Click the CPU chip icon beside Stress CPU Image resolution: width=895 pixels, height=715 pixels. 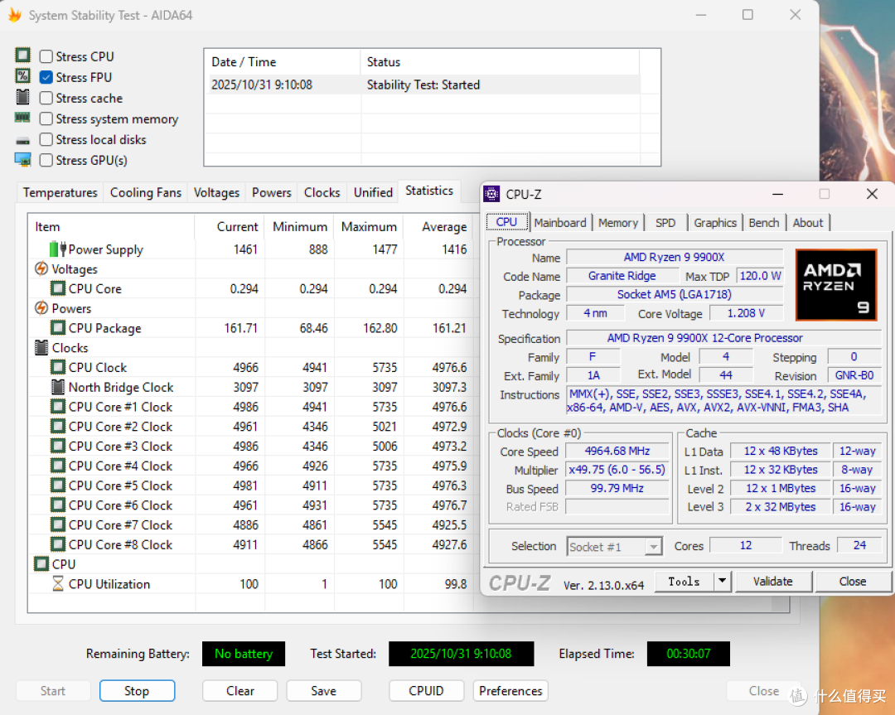[23, 56]
